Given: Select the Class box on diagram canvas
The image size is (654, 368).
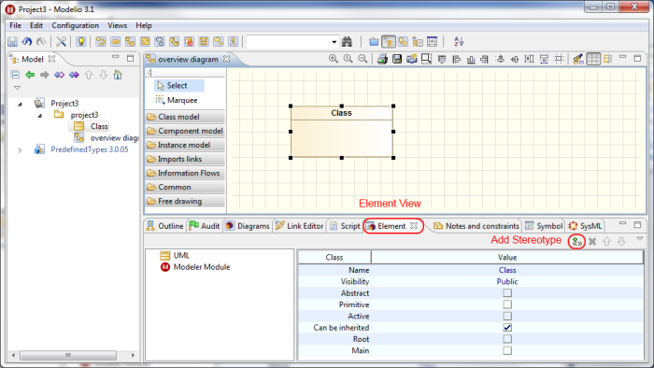Looking at the screenshot, I should [x=342, y=132].
